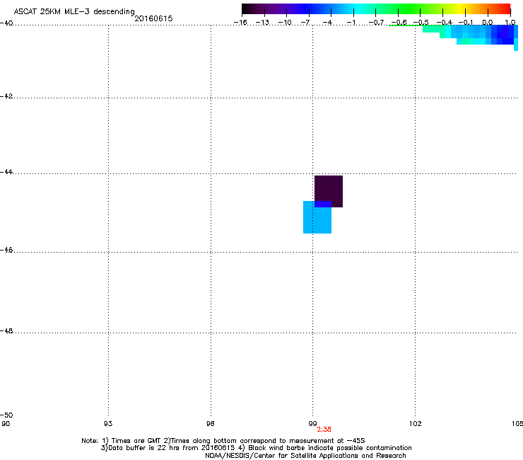Image resolution: width=523 pixels, height=460 pixels.
Task: Click the latitude axis label -42
Action: click(x=6, y=96)
